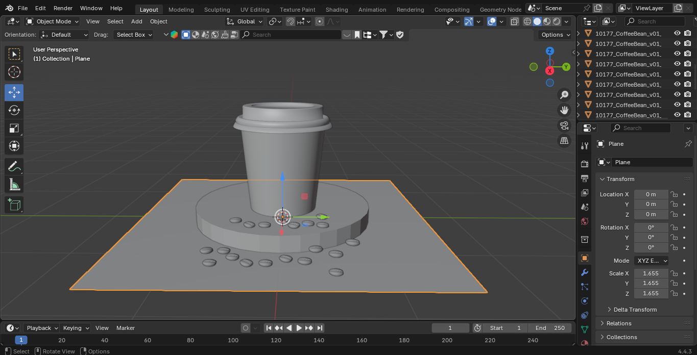Screen dimensions: 697x355
Task: Disable render for the last CoffeeBean row
Action: tap(688, 115)
